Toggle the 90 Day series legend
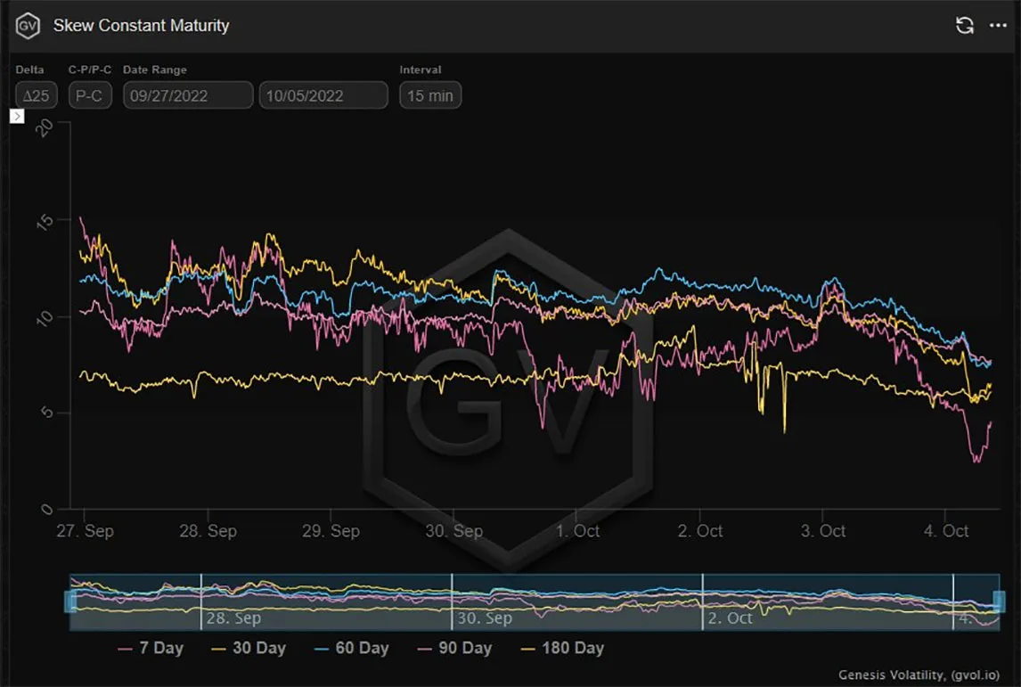Screen dimensions: 1021x687 point(454,648)
